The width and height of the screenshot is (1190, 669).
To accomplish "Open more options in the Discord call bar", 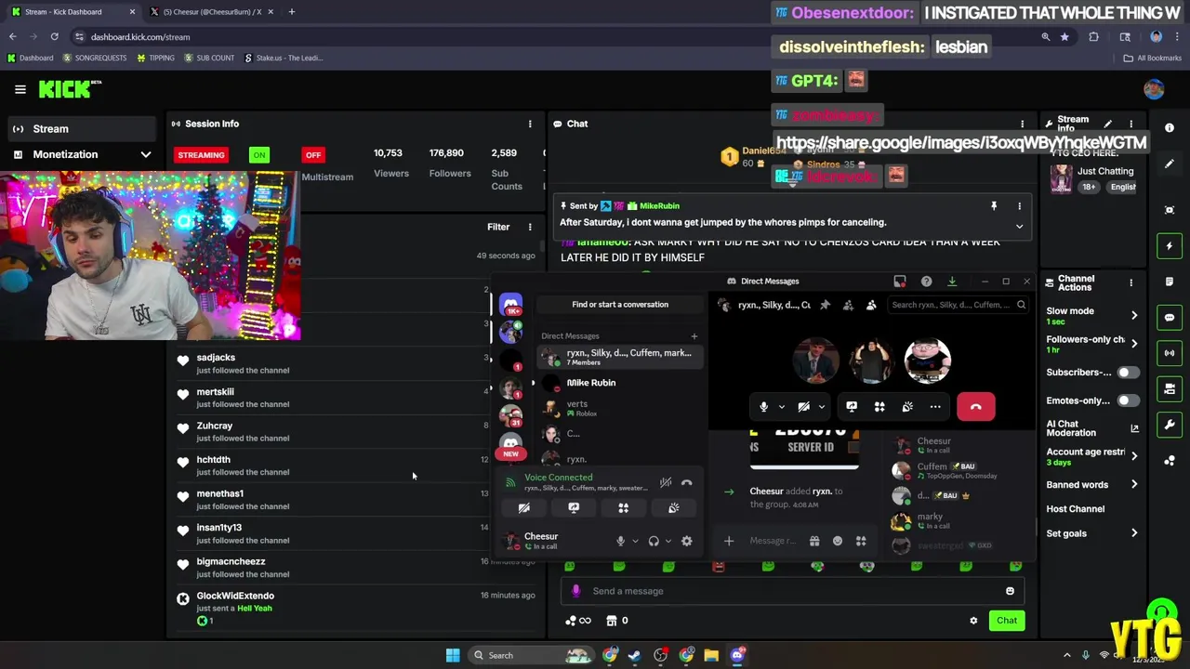I will 935,407.
